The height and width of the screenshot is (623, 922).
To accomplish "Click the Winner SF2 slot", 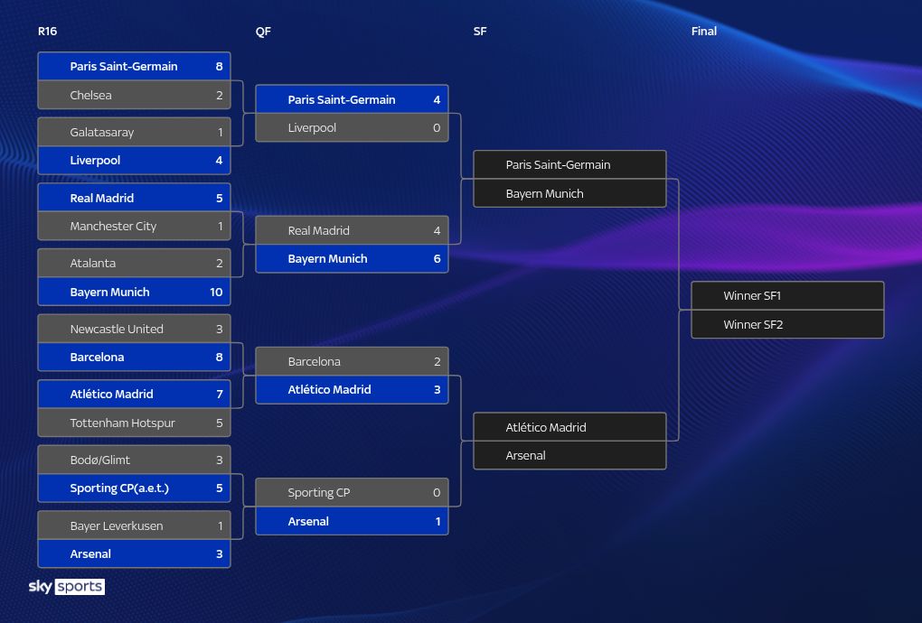I will click(x=787, y=324).
